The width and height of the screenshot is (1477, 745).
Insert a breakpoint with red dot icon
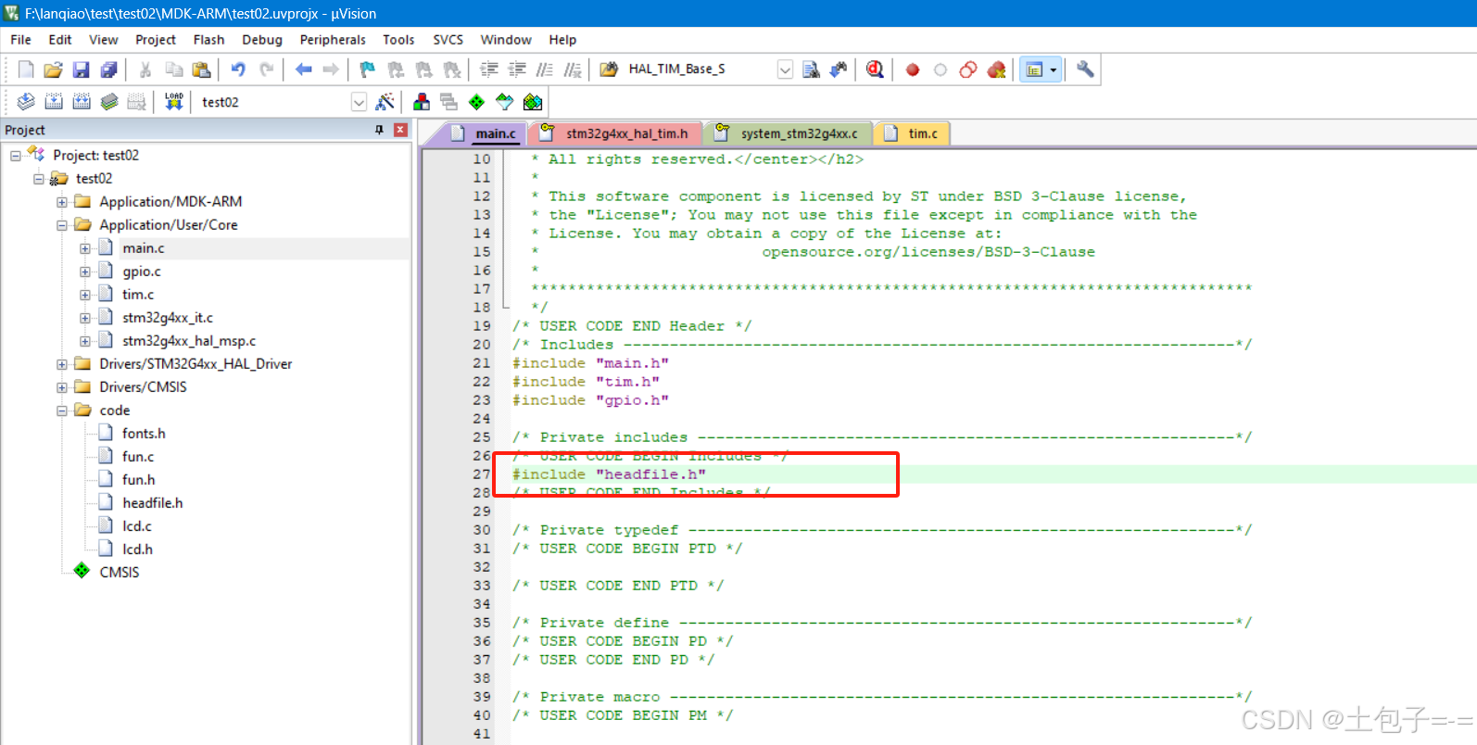pyautogui.click(x=913, y=69)
